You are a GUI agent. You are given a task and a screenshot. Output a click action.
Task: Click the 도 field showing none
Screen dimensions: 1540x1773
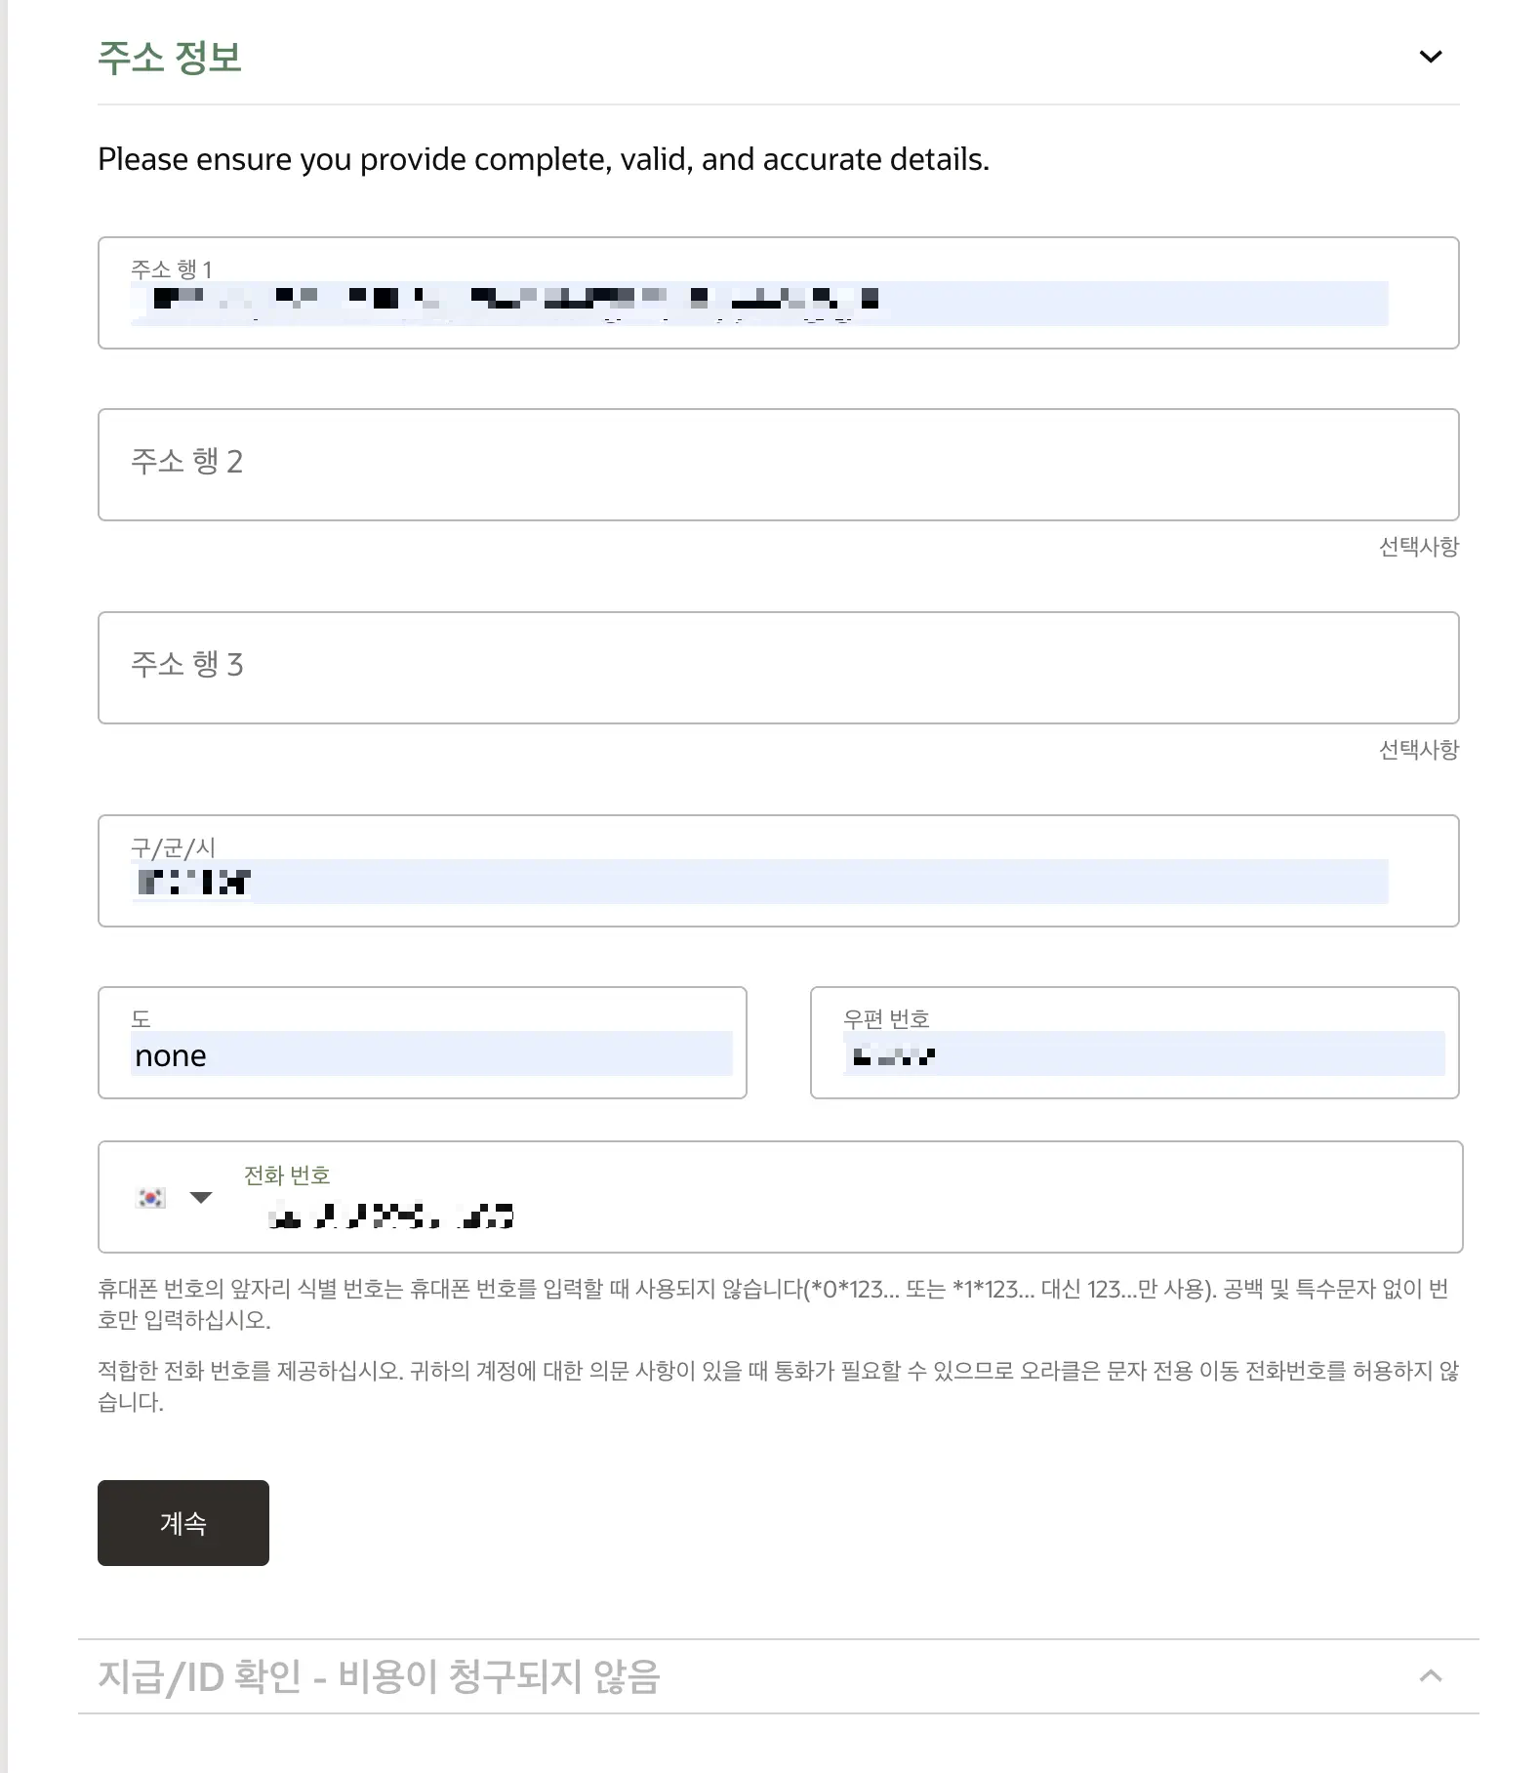pos(422,1054)
